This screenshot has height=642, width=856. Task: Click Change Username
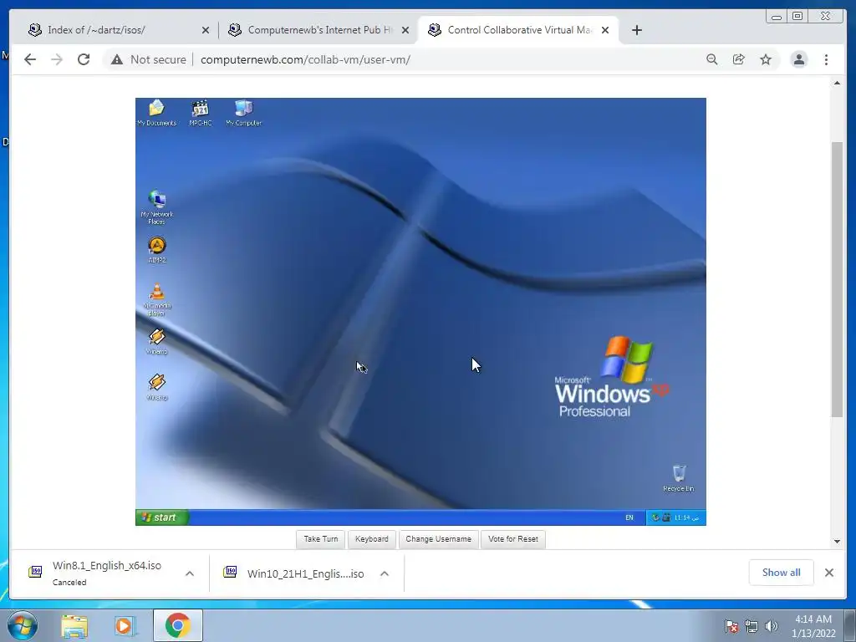(x=438, y=539)
